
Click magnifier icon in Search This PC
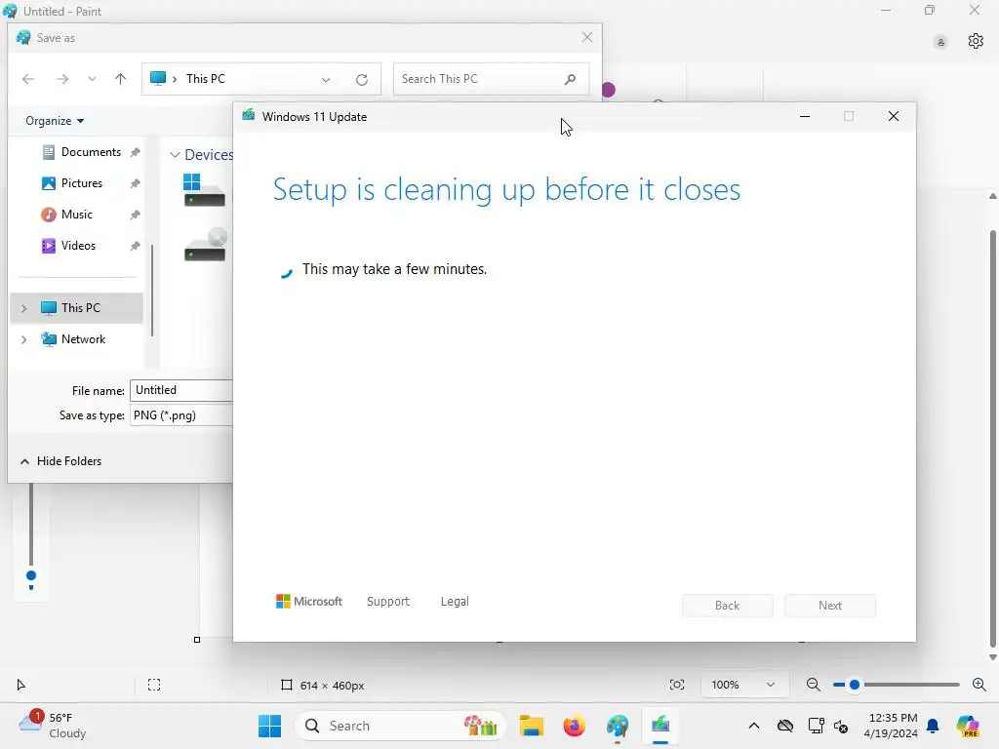click(x=570, y=79)
